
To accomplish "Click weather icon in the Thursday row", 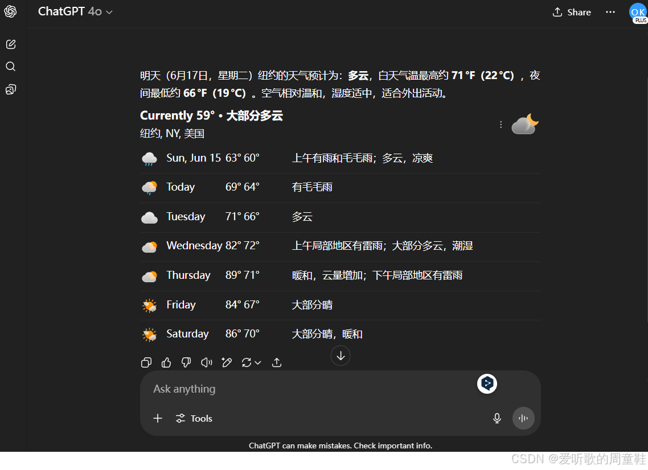I will pyautogui.click(x=149, y=276).
